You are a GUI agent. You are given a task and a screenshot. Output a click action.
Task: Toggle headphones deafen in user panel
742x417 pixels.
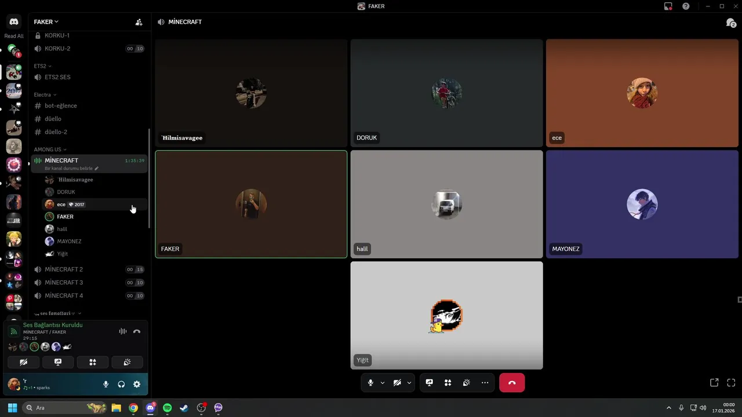click(121, 384)
